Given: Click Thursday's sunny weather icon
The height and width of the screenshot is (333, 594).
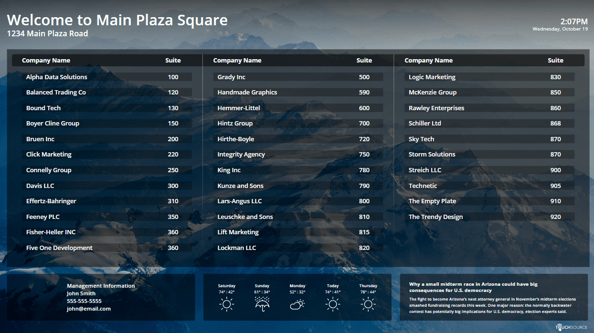Looking at the screenshot, I should (368, 304).
